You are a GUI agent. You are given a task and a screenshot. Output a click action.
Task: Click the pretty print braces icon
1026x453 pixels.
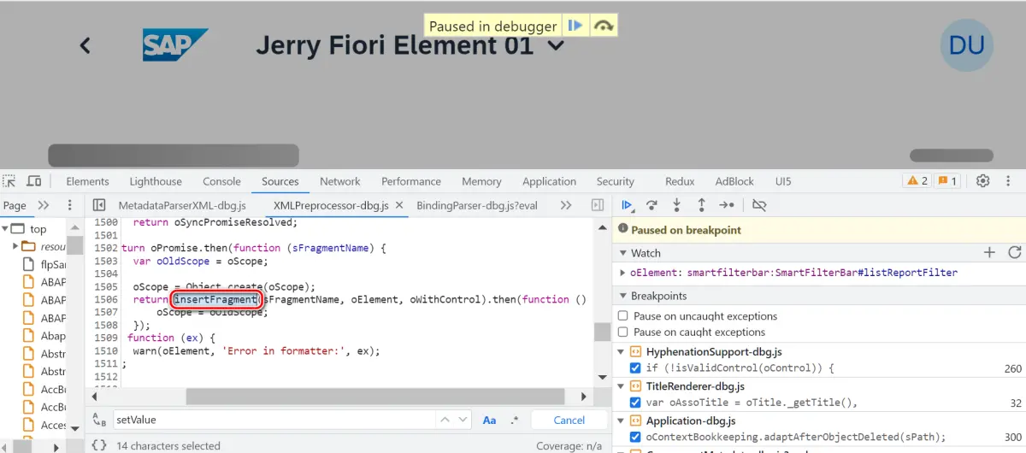(99, 445)
